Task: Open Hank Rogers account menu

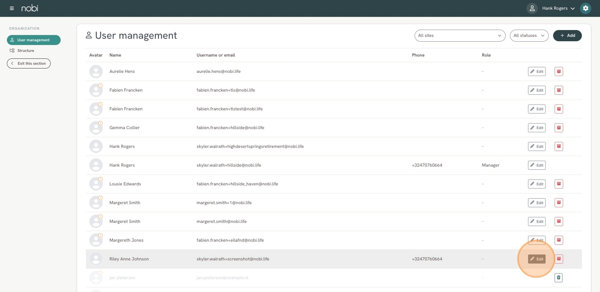Action: pyautogui.click(x=558, y=9)
